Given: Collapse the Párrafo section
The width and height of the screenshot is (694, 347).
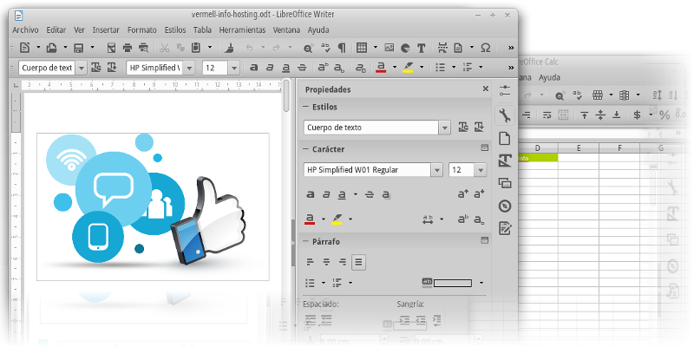Looking at the screenshot, I should click(305, 242).
